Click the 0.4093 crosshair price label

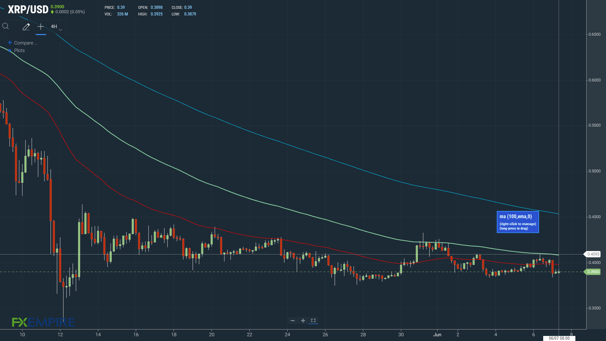[593, 254]
